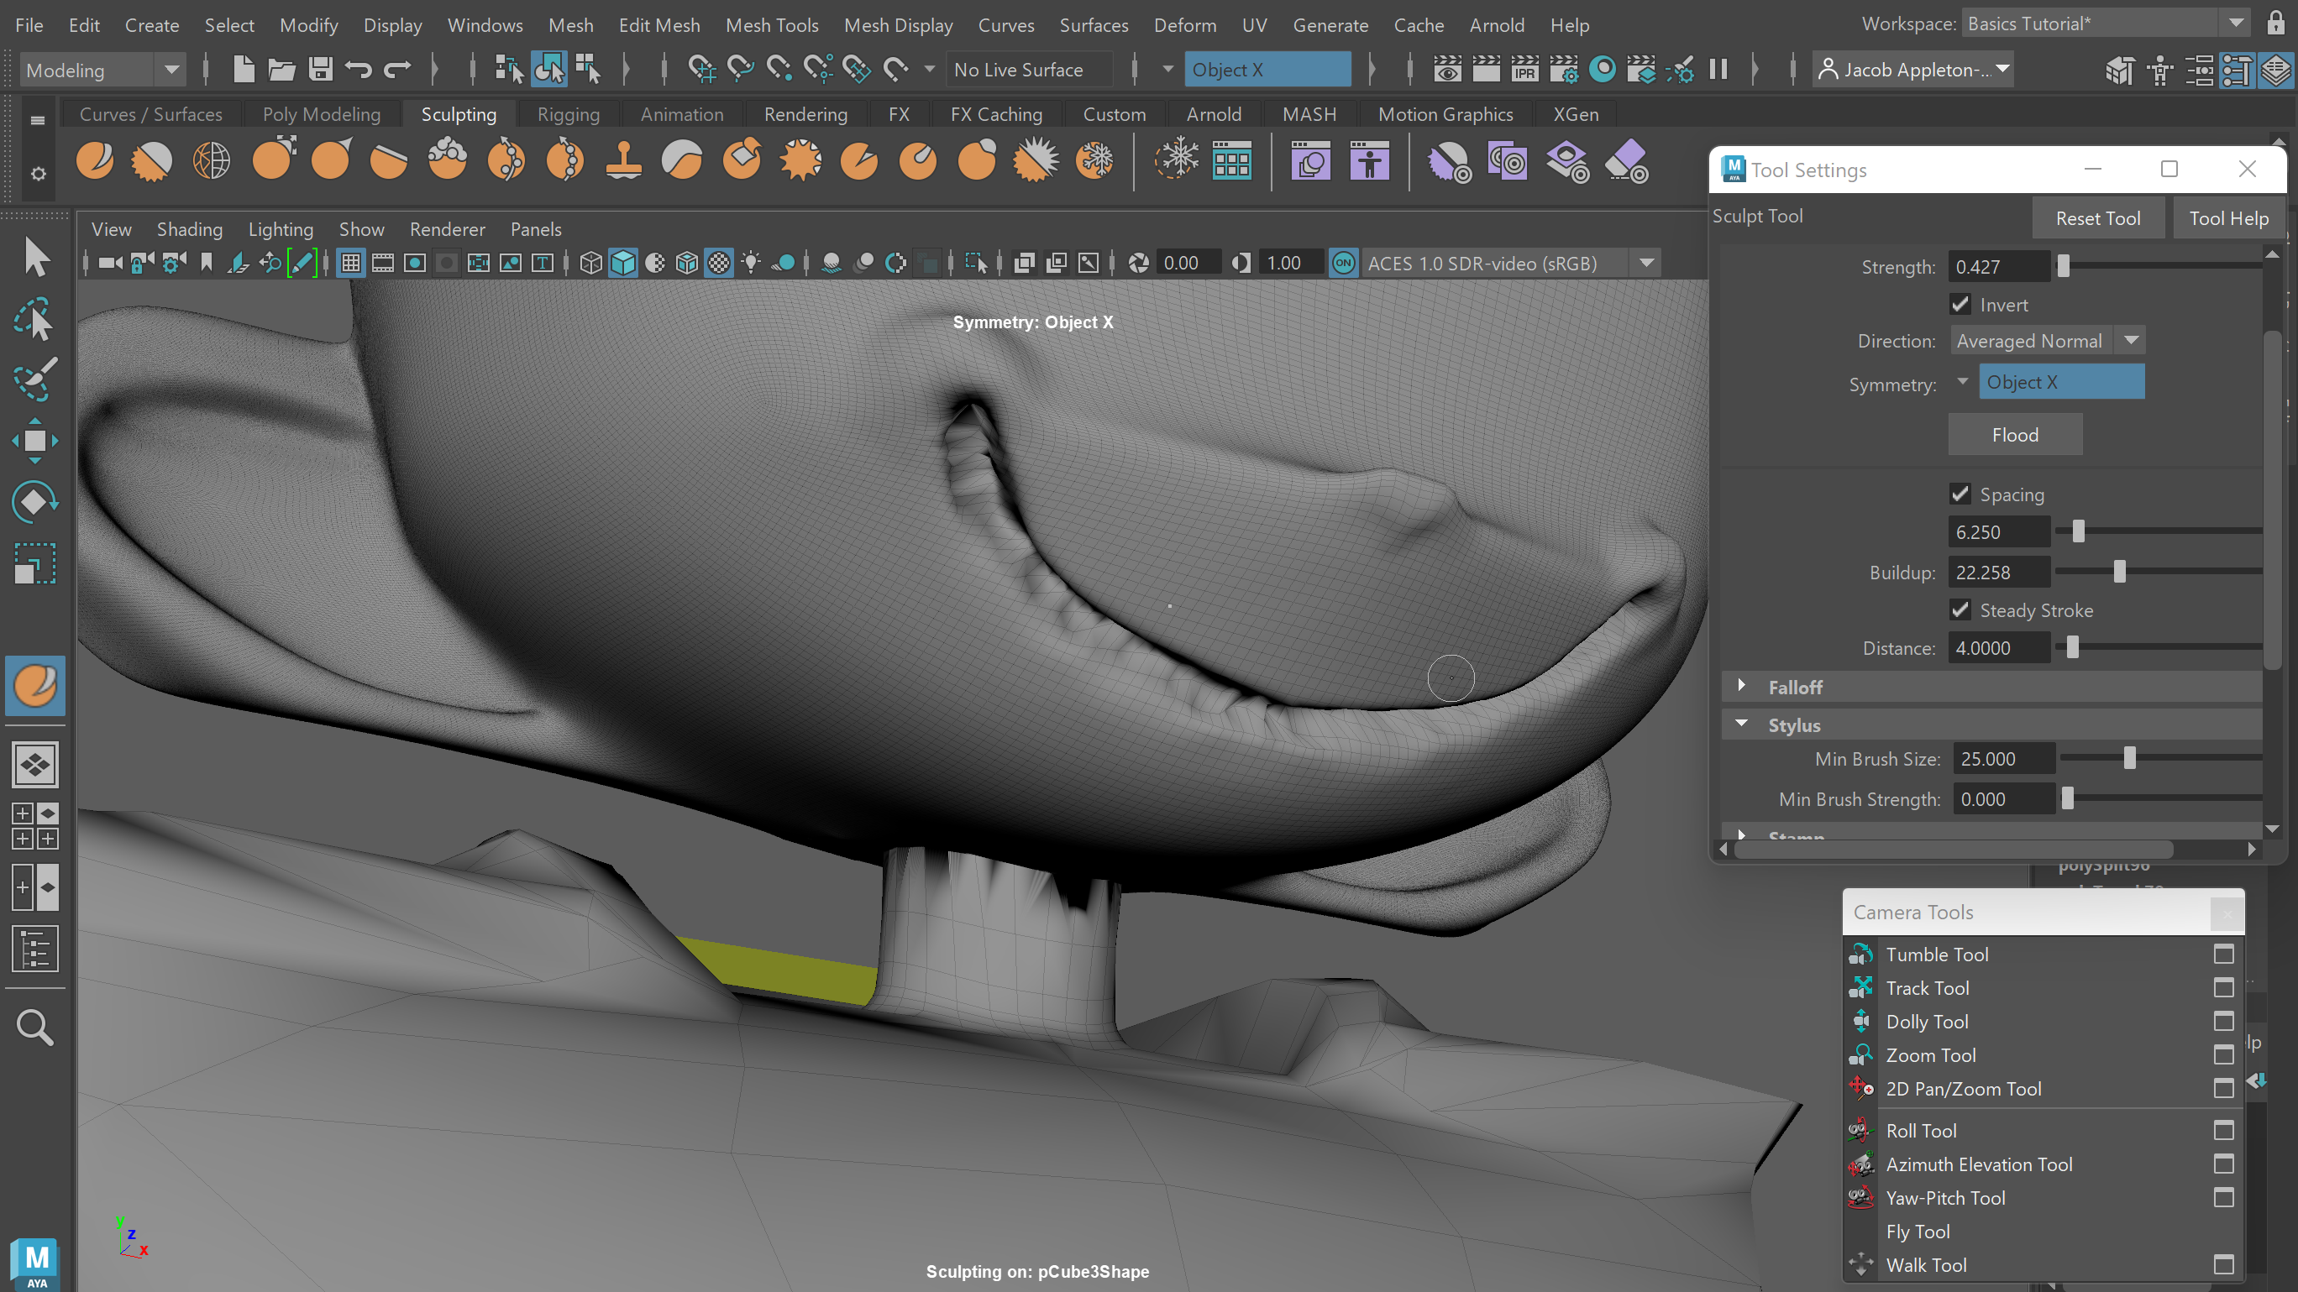Click the Buildup slider handle
This screenshot has height=1292, width=2298.
coord(2119,573)
